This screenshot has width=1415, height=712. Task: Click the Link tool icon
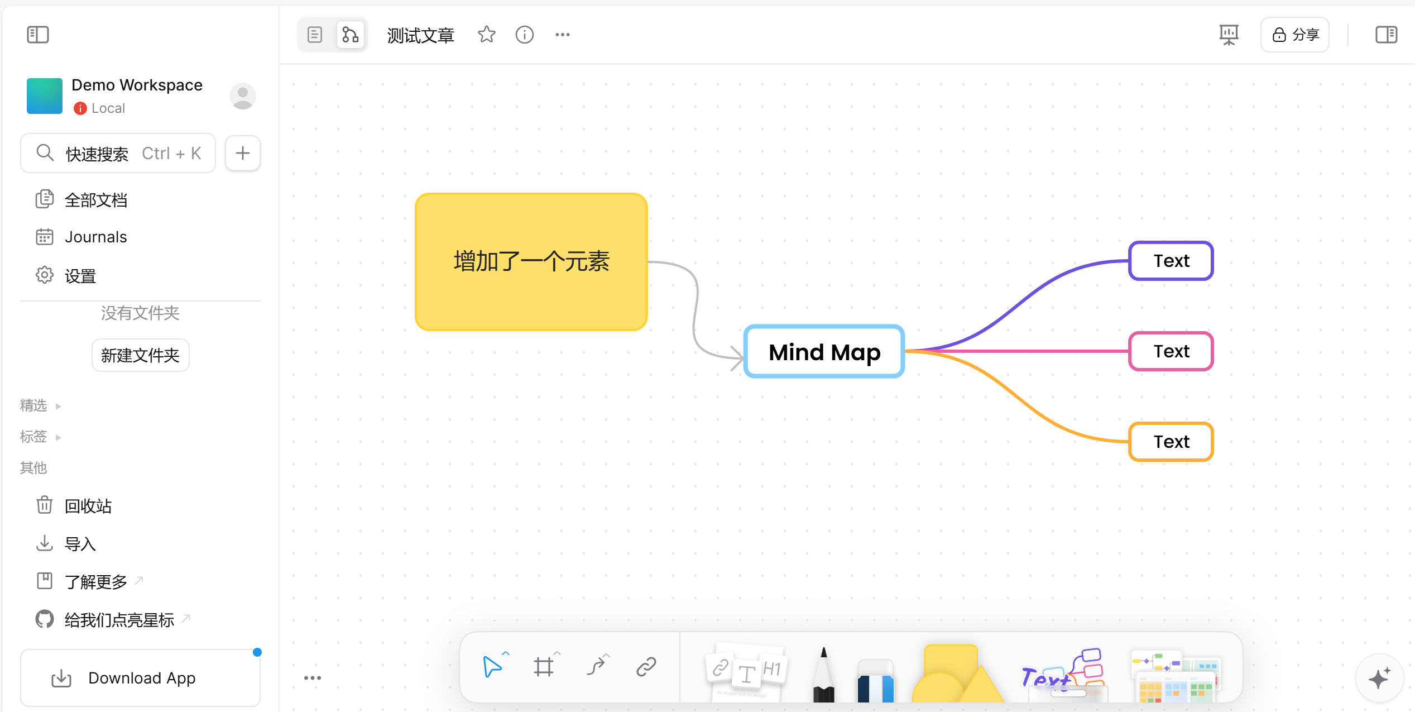coord(646,667)
